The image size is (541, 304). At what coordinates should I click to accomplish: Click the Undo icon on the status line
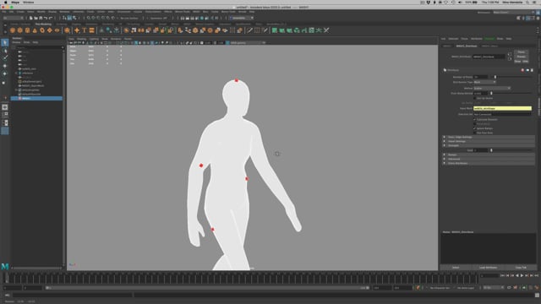[x=46, y=18]
